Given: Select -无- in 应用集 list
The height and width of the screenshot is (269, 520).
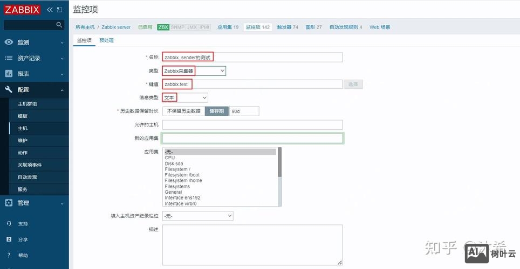Looking at the screenshot, I should [220, 152].
